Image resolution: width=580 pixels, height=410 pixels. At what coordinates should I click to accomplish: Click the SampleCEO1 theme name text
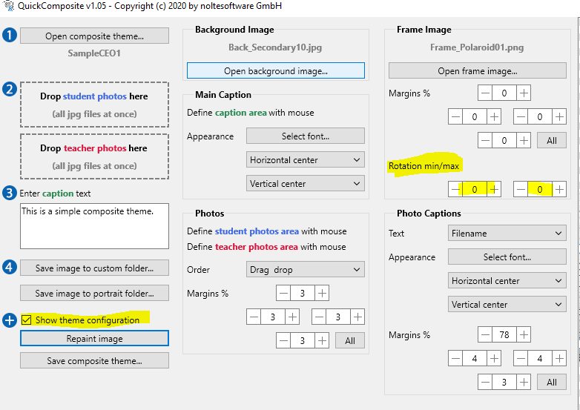94,53
